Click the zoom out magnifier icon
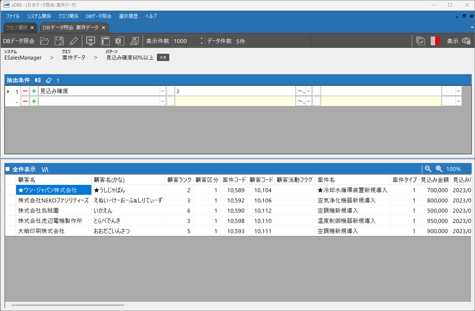The width and height of the screenshot is (475, 311). (x=428, y=169)
